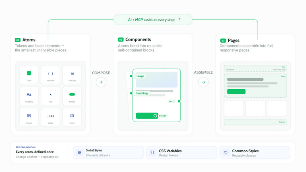Select the spacing 16 atom tile
Viewport: 306px width, 172px height.
(72, 75)
